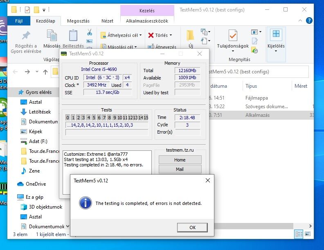This screenshot has width=324, height=250.
Task: Click the help question mark icon
Action: (x=309, y=20)
